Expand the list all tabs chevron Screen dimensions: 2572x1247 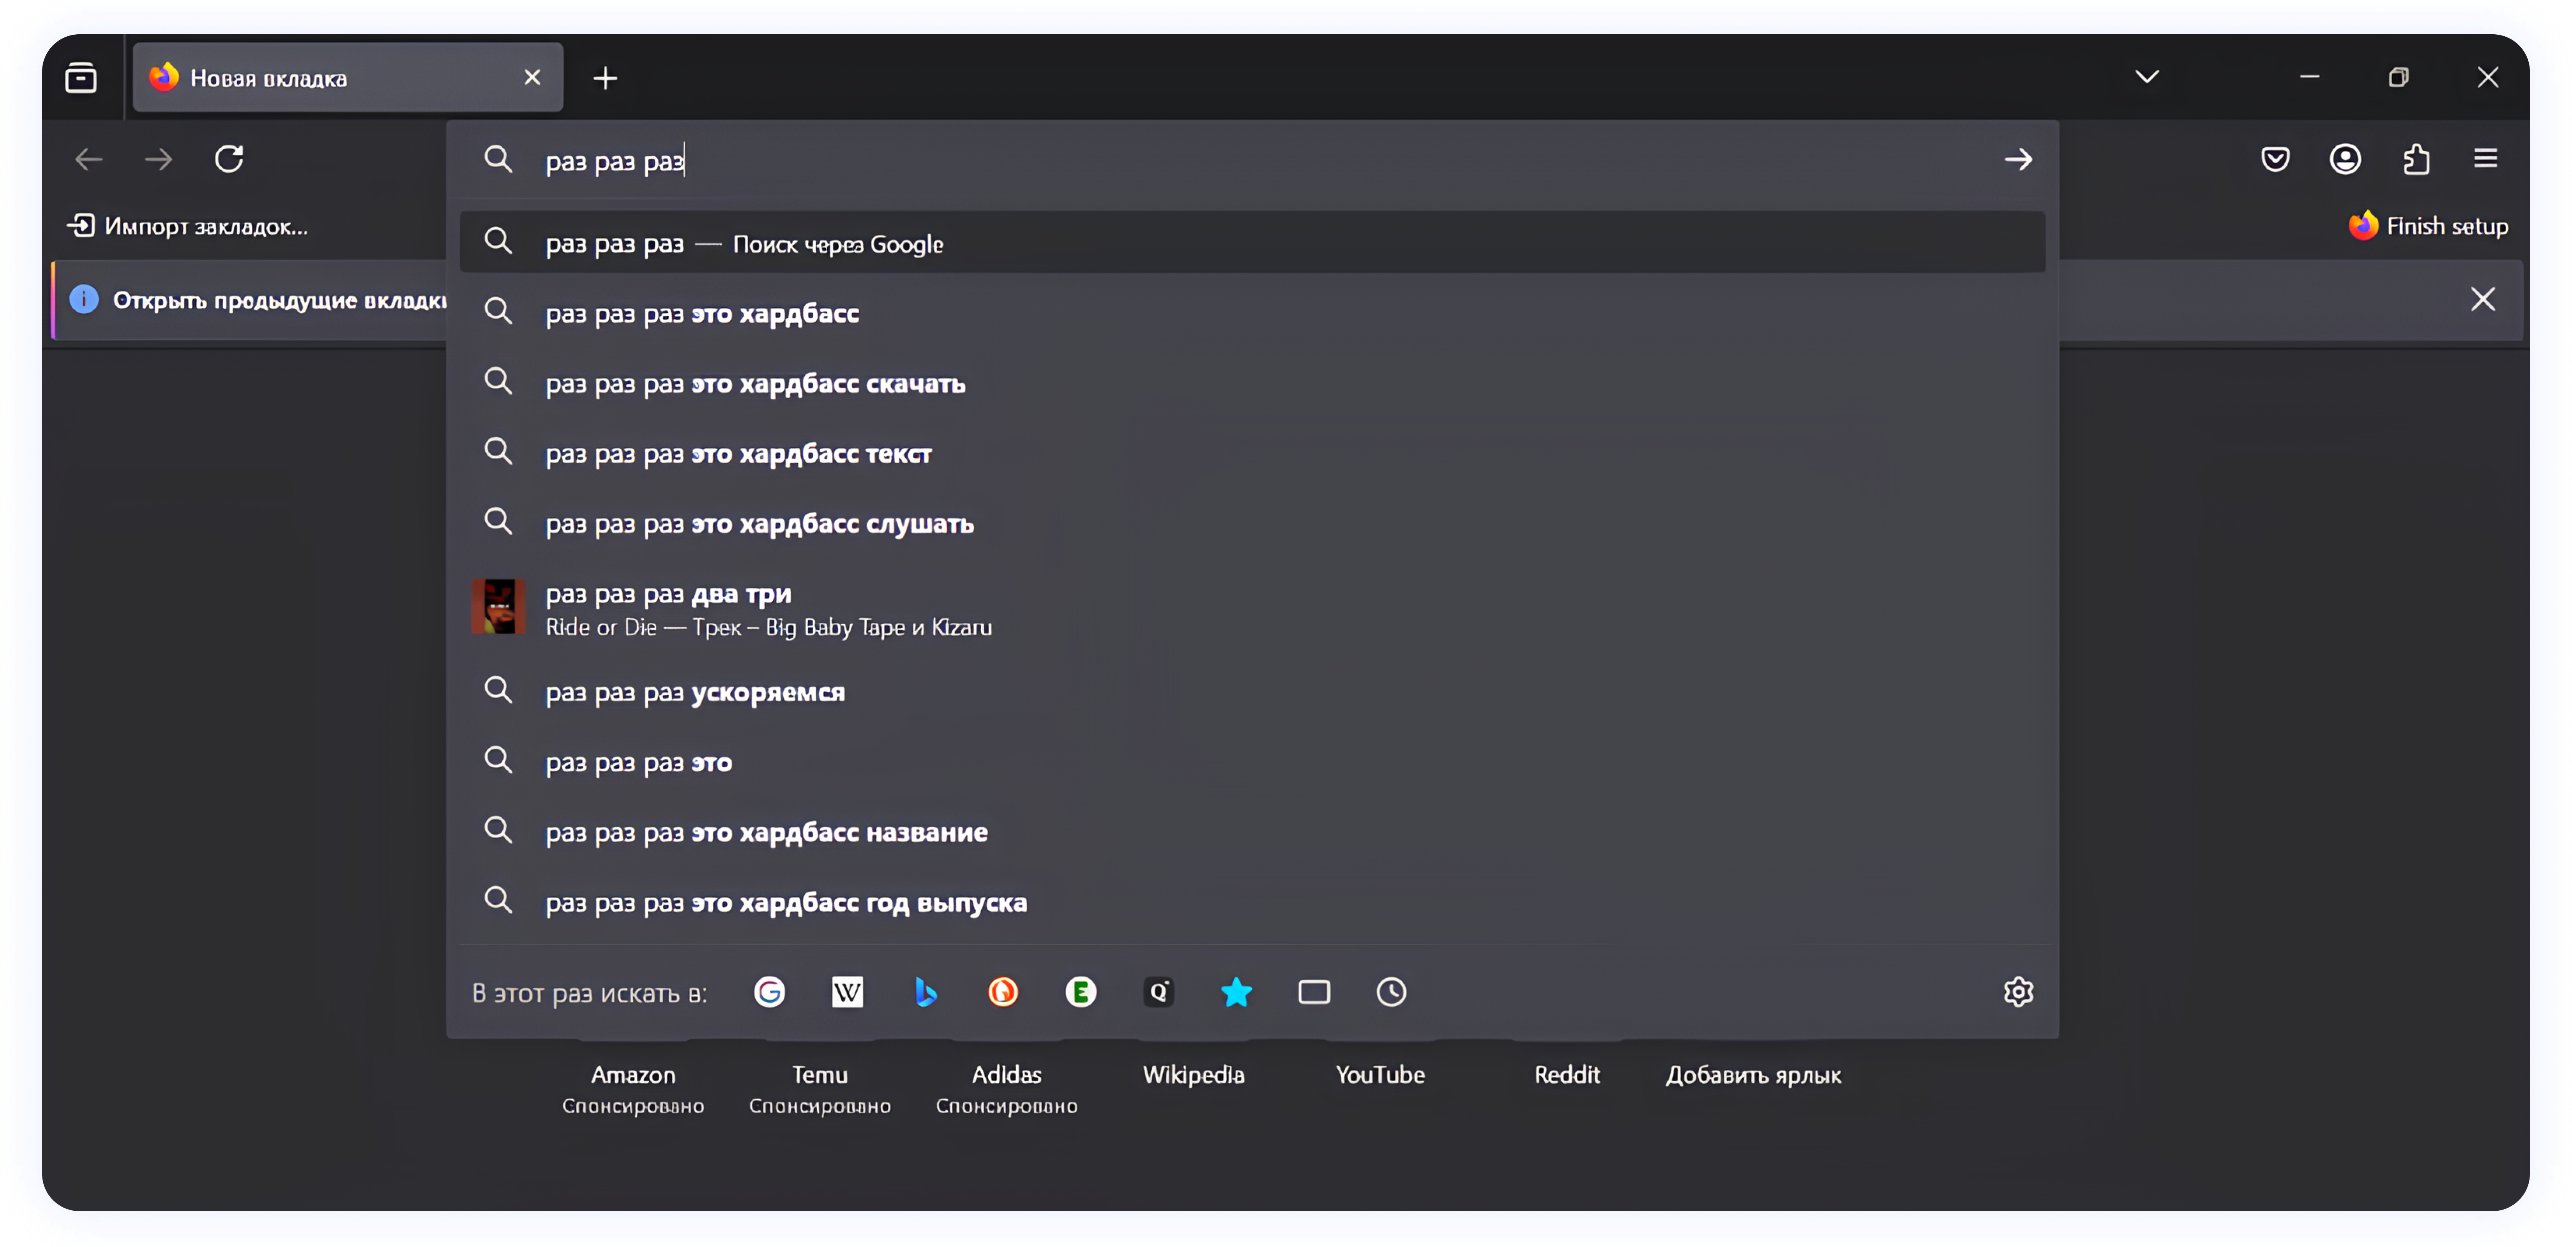pos(2147,77)
